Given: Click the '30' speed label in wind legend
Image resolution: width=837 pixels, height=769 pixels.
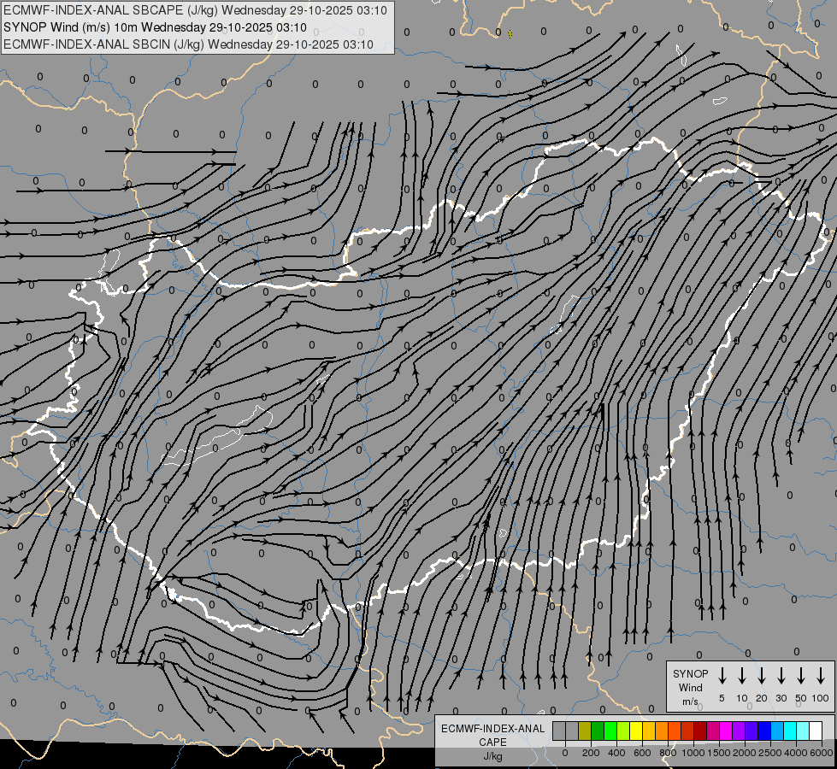Looking at the screenshot, I should pyautogui.click(x=781, y=698).
